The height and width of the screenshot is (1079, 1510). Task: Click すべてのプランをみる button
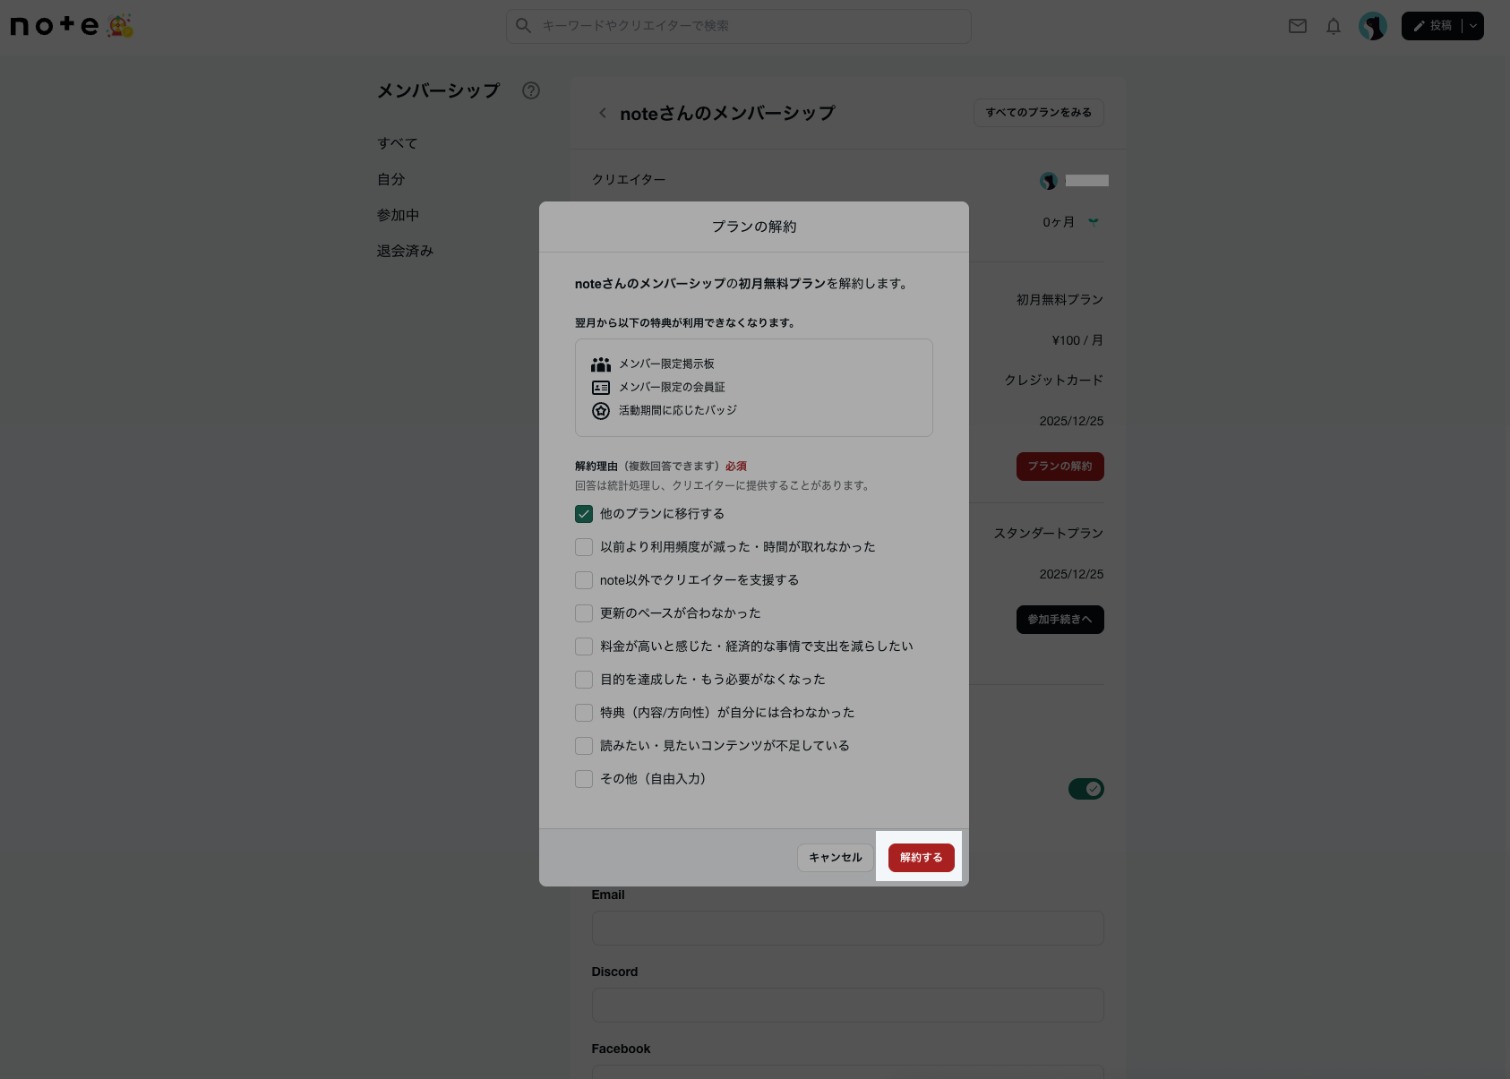[x=1039, y=113]
